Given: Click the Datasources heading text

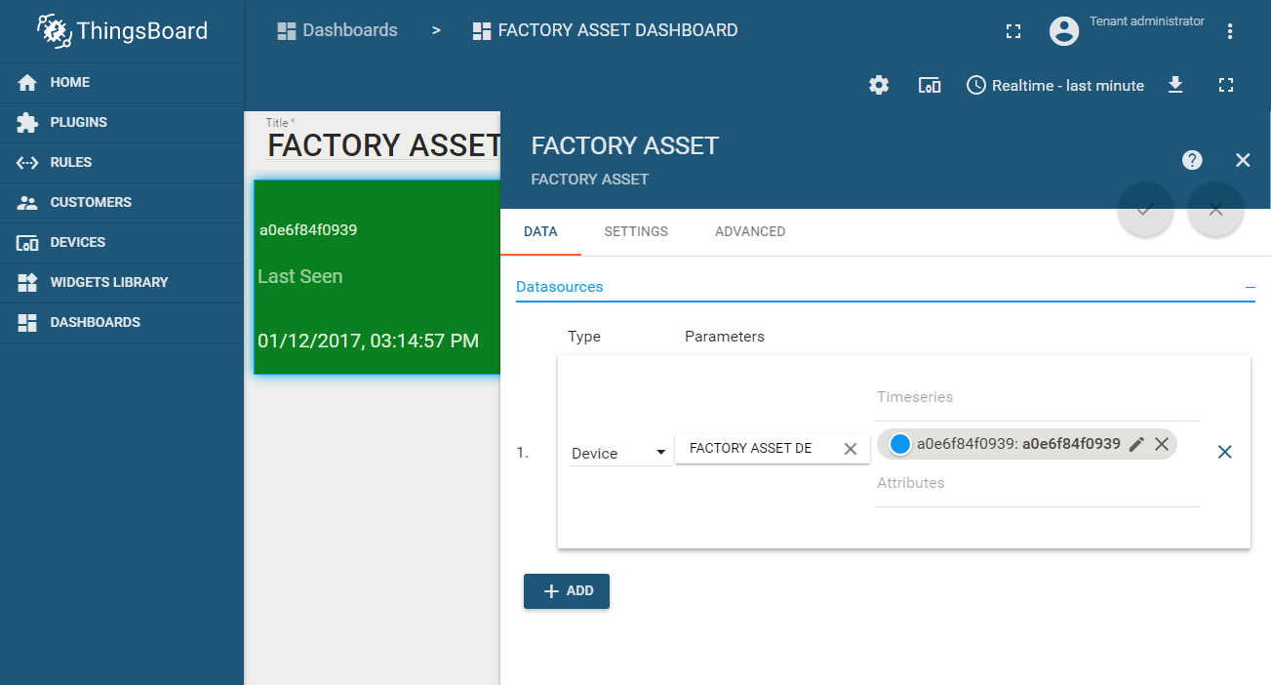Looking at the screenshot, I should 560,287.
